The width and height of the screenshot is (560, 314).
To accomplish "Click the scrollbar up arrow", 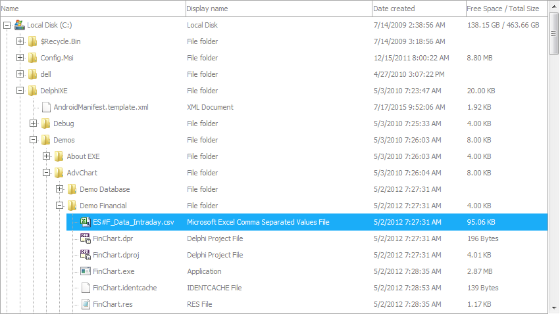I will [553, 6].
